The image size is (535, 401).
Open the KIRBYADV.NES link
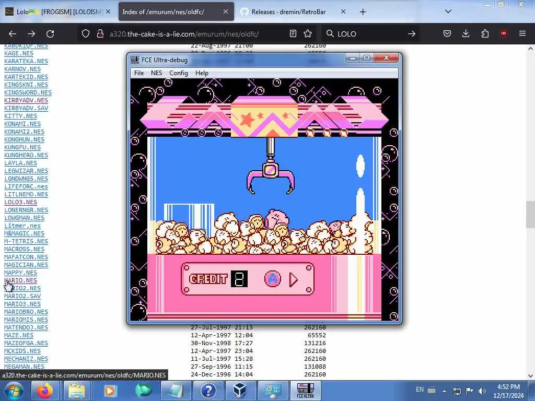click(26, 100)
